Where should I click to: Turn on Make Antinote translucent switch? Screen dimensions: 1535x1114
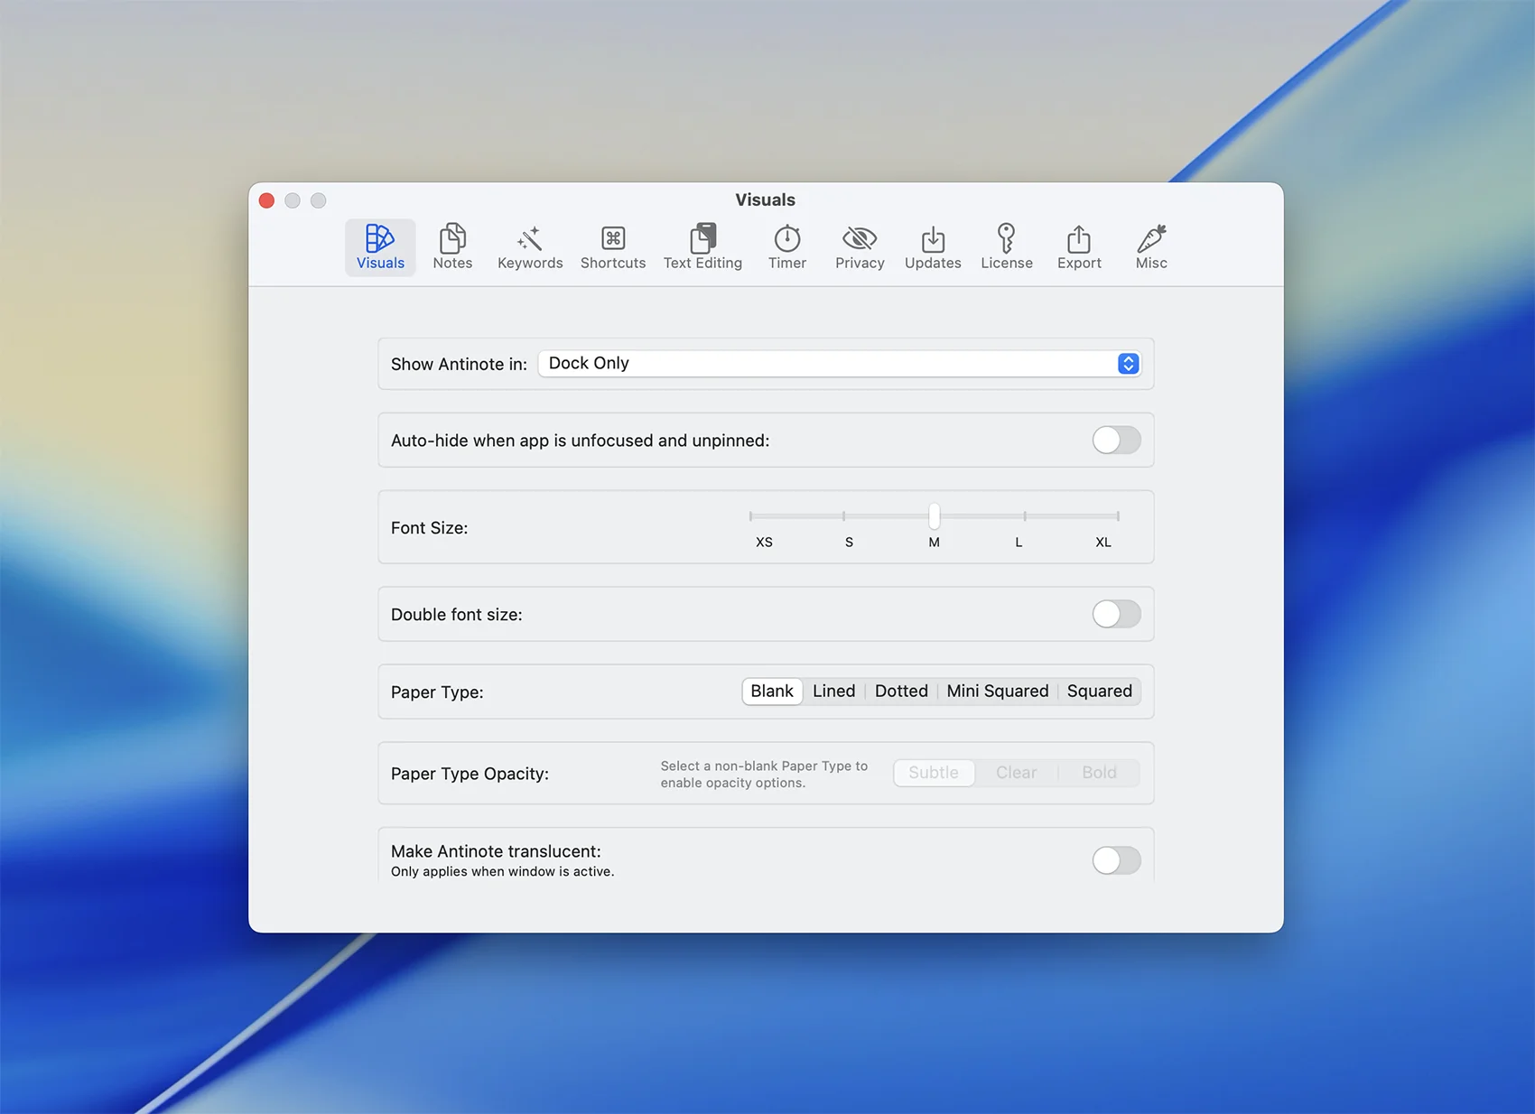pyautogui.click(x=1116, y=860)
